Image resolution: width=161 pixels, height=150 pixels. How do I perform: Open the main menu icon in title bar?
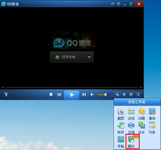(x=119, y=4)
